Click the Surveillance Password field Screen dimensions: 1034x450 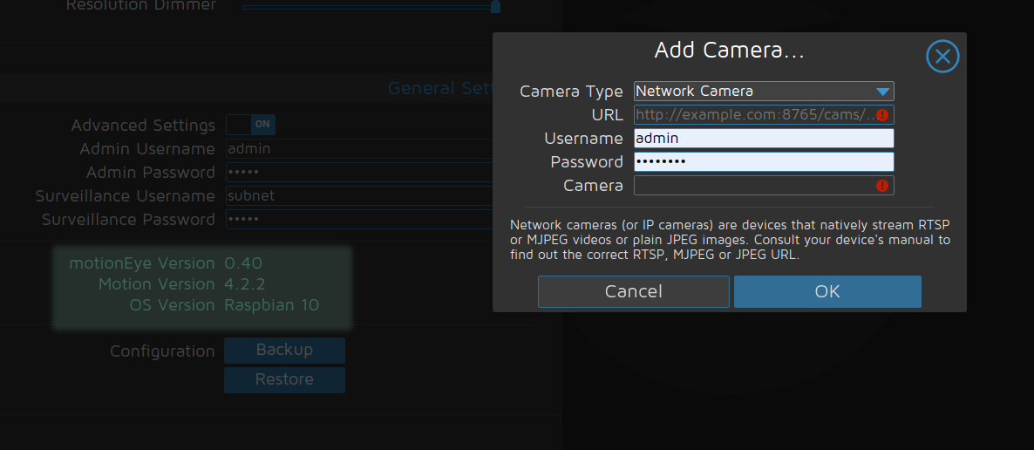point(359,219)
